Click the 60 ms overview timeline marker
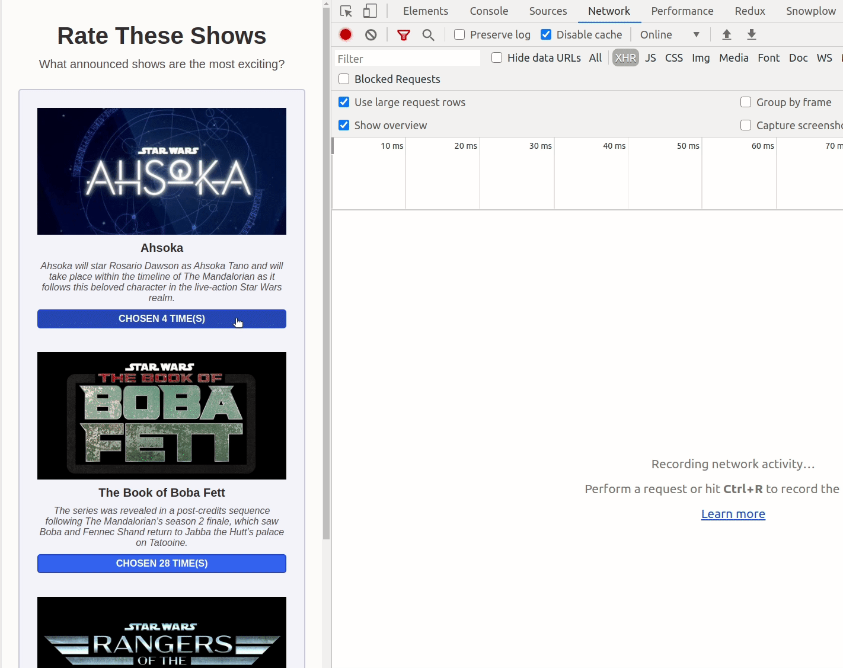Screen dimensions: 843x668 [762, 146]
